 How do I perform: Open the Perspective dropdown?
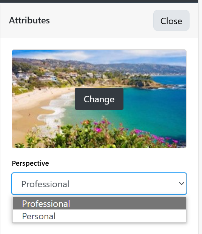(99, 183)
